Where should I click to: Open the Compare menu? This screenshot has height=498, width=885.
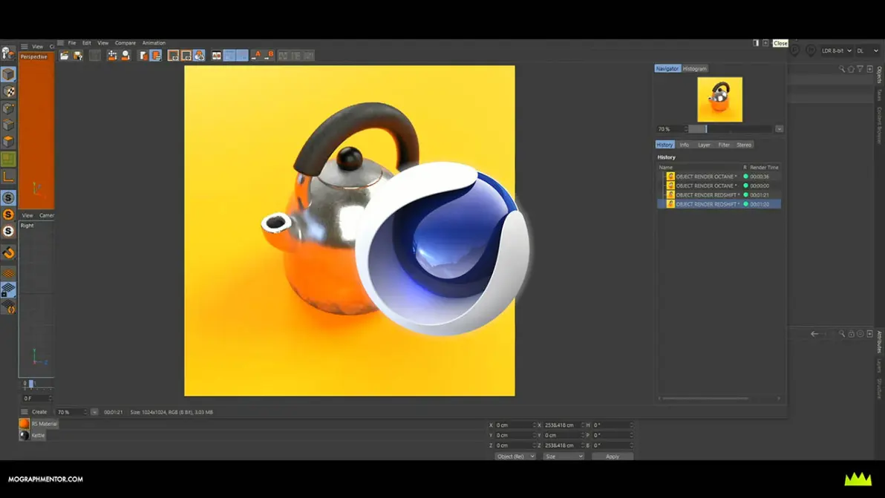(125, 43)
